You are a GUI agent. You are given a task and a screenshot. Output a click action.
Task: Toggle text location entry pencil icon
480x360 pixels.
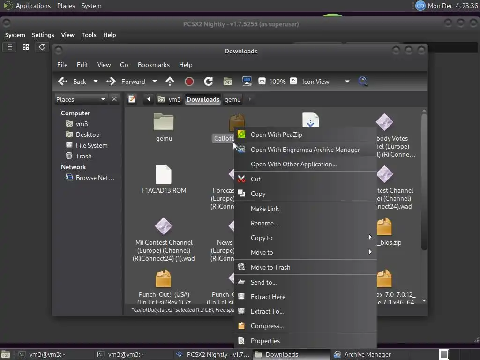[x=132, y=99]
